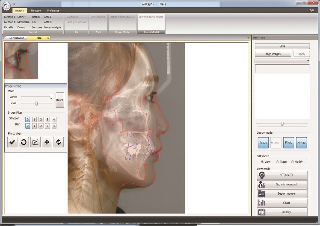The width and height of the screenshot is (320, 226).
Task: Select AMC II analysis
Action: click(x=48, y=22)
